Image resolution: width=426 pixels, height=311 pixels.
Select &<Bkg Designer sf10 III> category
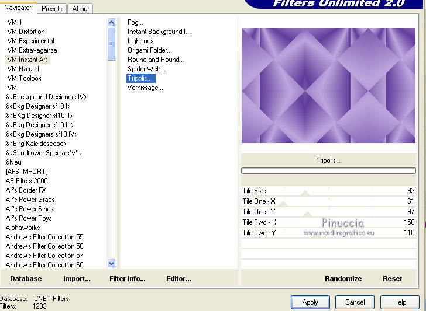click(x=40, y=125)
